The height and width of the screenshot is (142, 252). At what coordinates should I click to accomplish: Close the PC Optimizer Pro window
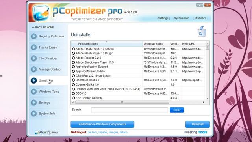[x=208, y=5]
